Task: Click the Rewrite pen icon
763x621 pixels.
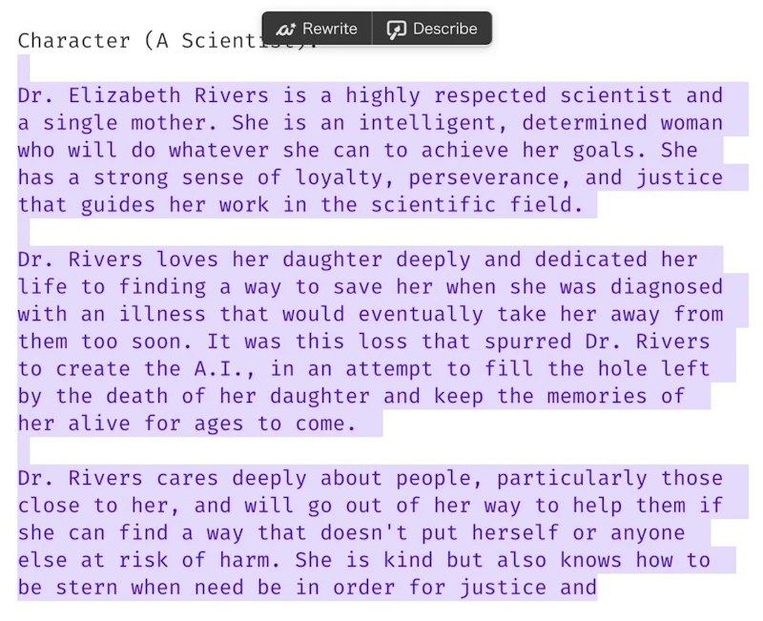Action: [x=285, y=30]
